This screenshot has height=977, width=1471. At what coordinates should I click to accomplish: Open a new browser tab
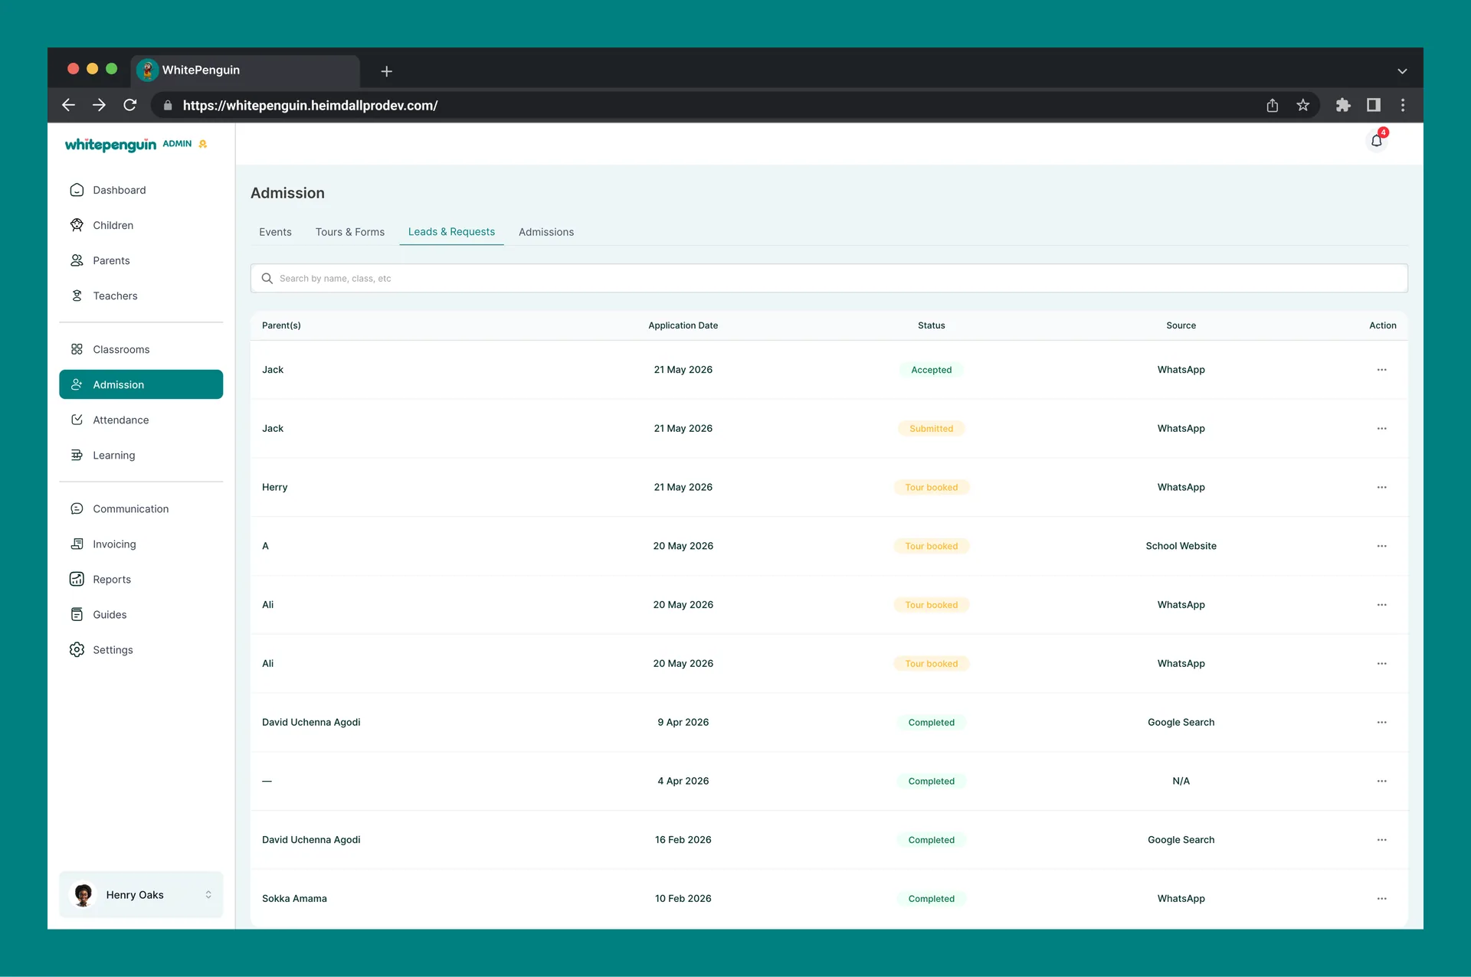point(387,71)
